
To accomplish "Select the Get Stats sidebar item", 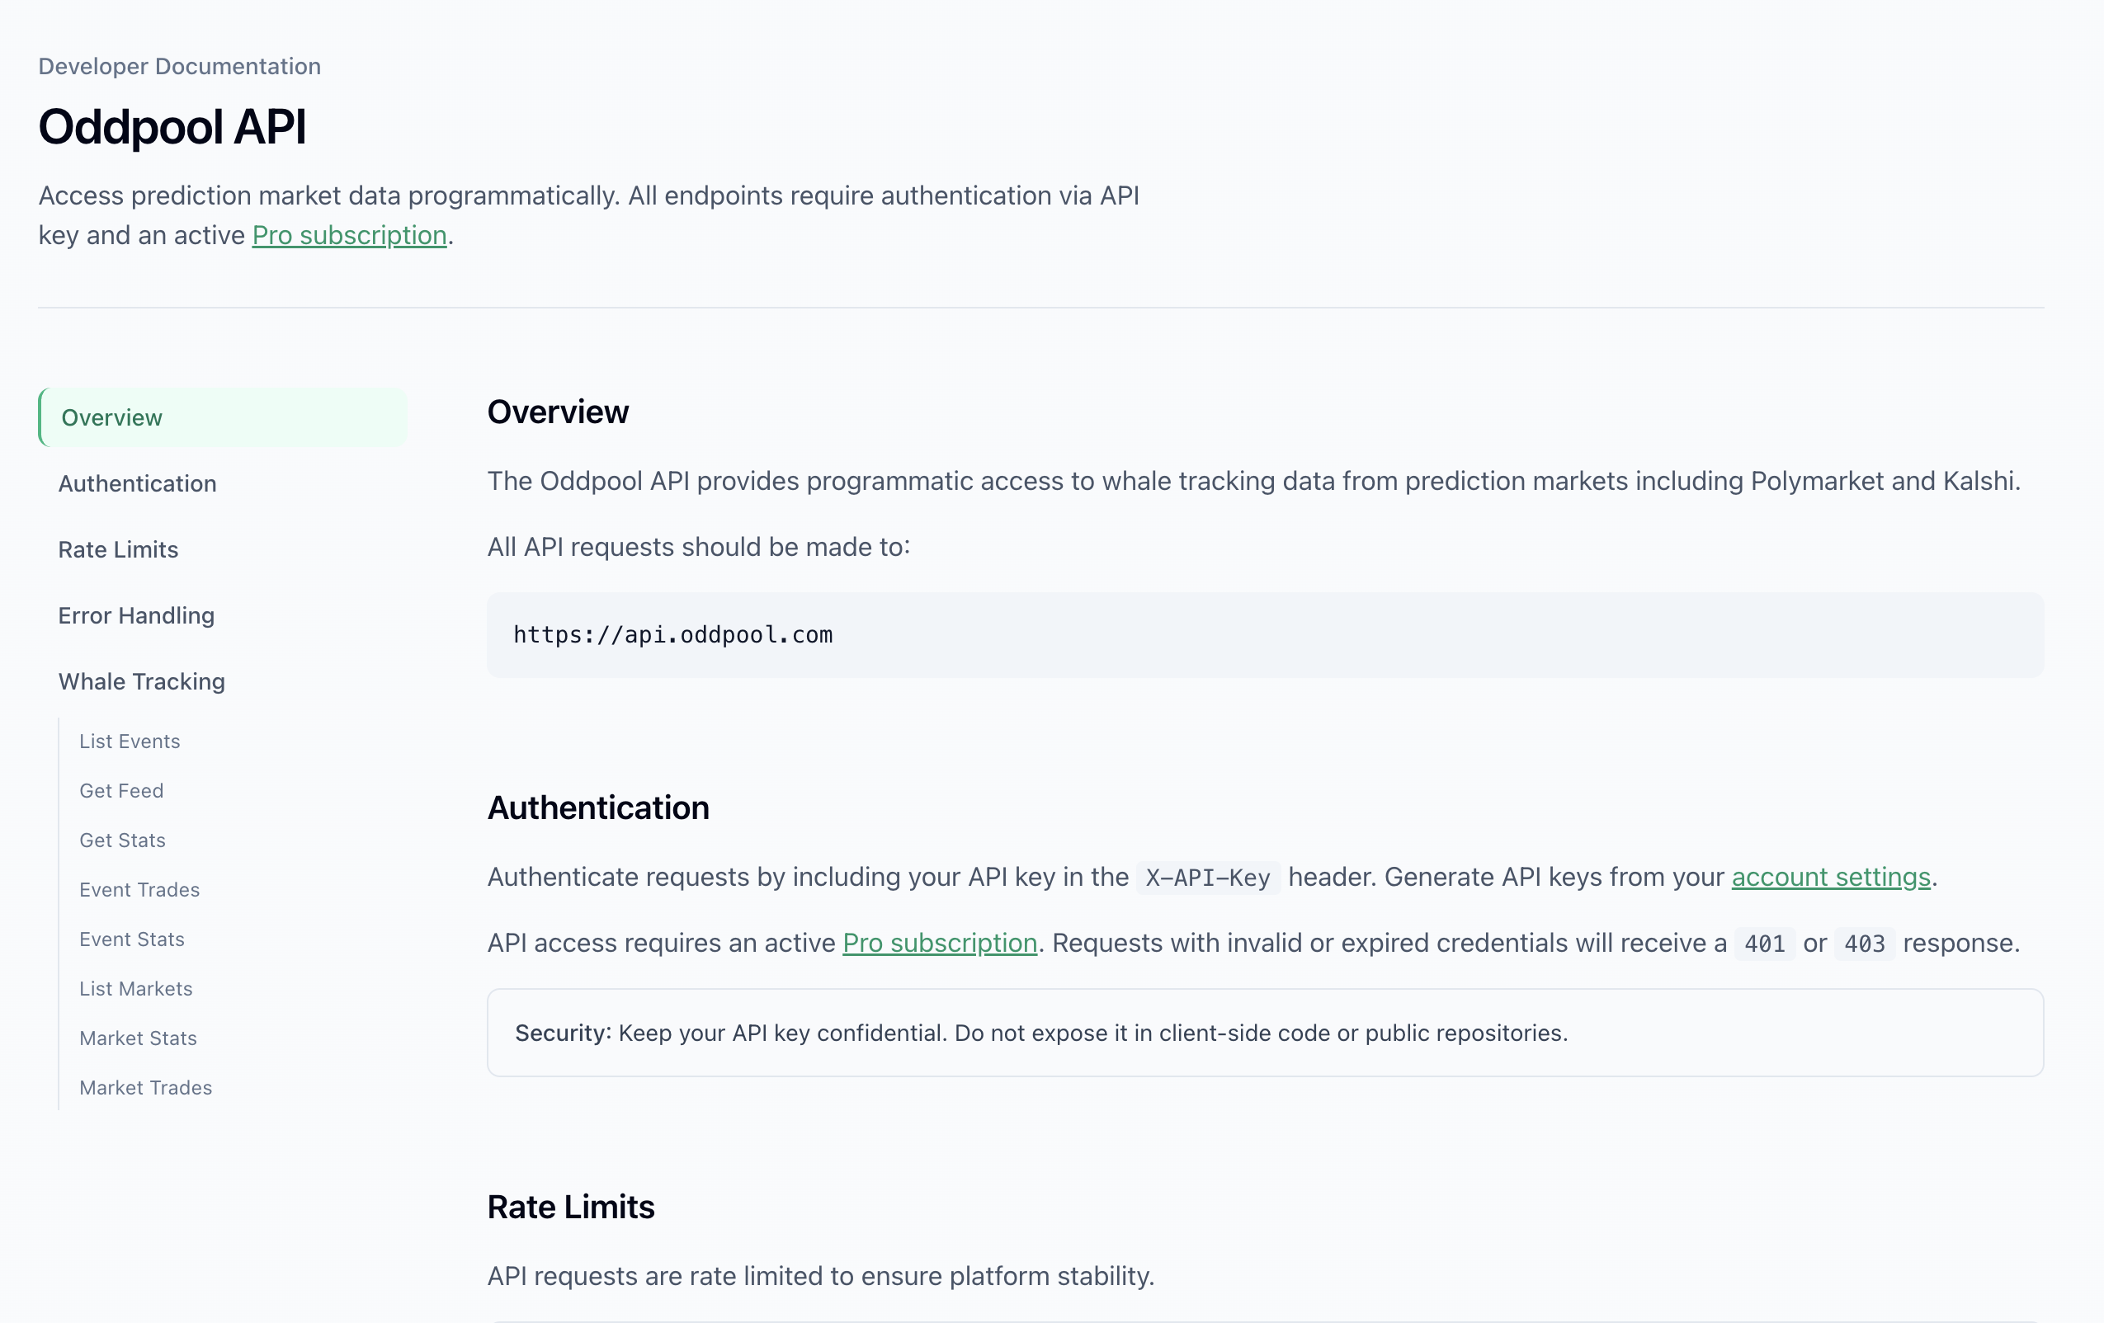I will point(122,840).
